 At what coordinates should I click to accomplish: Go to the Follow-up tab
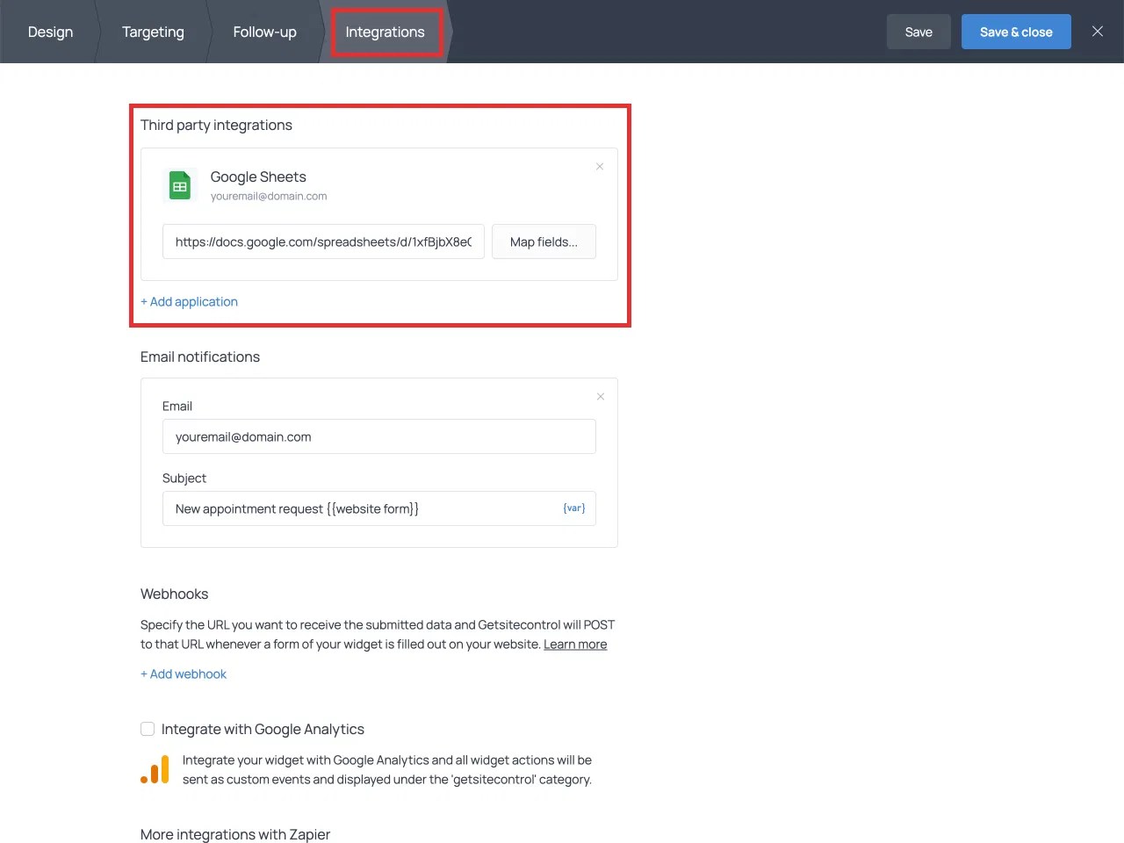(264, 32)
